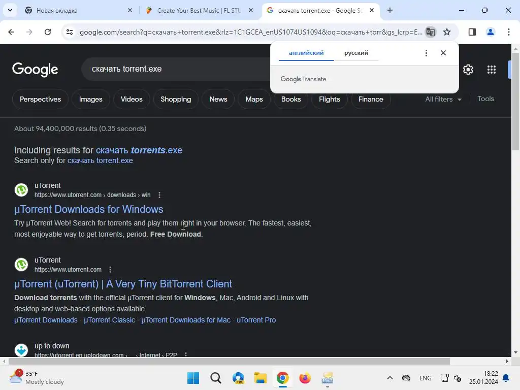Open taskbar Search

tap(215, 378)
